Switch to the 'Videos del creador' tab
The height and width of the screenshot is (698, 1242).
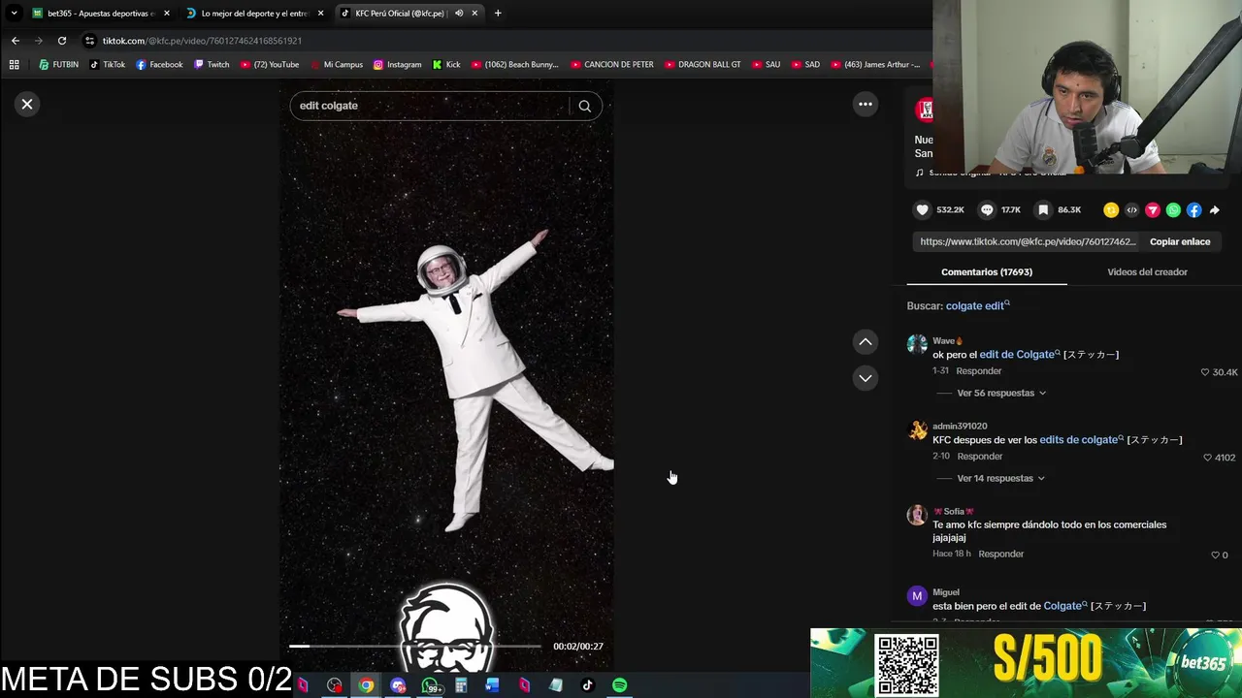(1147, 272)
